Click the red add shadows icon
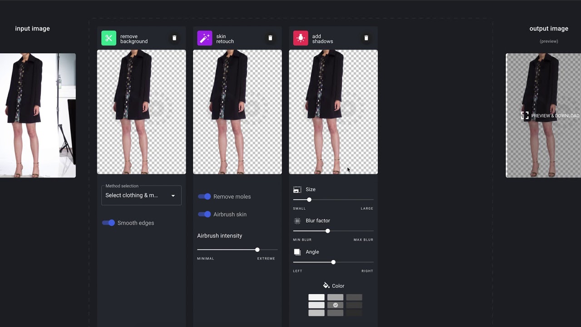This screenshot has width=581, height=327. point(300,38)
